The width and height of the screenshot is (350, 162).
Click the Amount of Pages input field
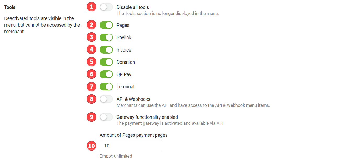131,146
